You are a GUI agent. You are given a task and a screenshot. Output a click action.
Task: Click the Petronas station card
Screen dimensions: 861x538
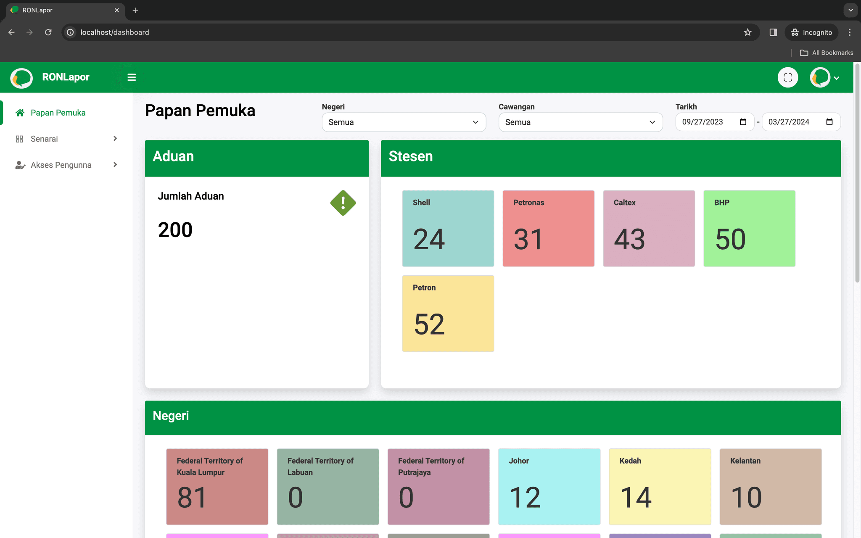(548, 228)
